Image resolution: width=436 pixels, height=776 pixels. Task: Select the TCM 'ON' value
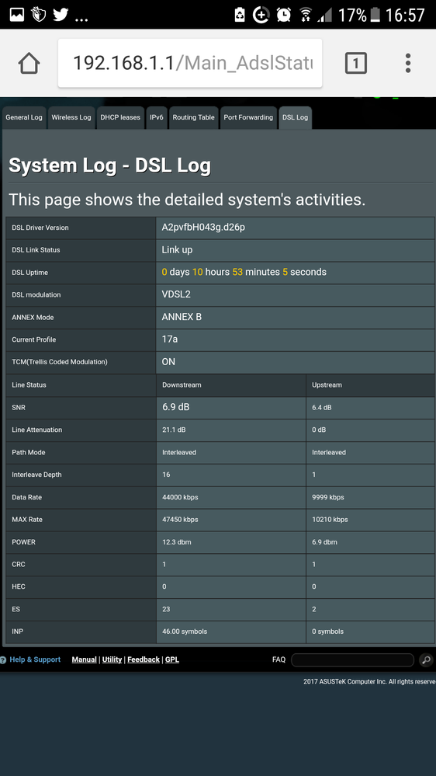(168, 362)
